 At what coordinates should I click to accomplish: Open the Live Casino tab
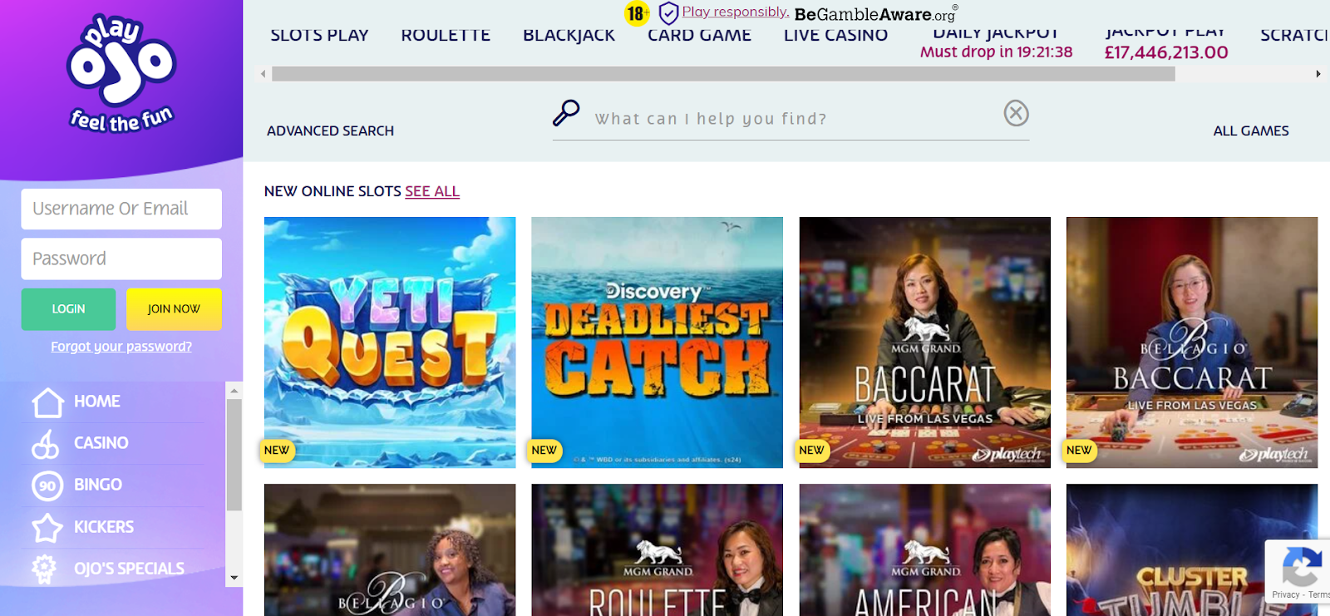(835, 36)
